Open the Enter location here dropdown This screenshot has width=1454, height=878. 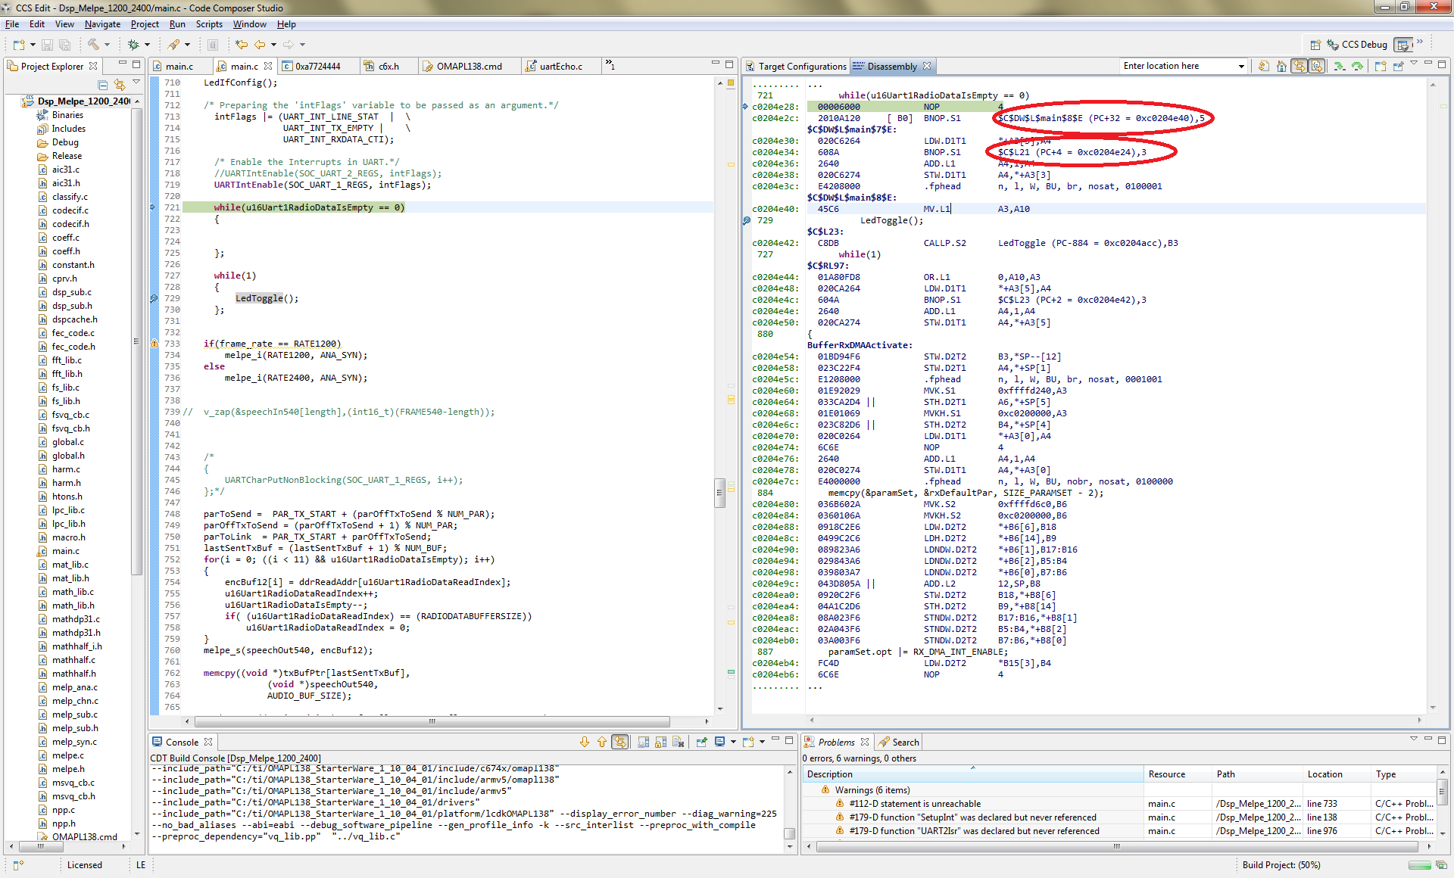(1240, 67)
